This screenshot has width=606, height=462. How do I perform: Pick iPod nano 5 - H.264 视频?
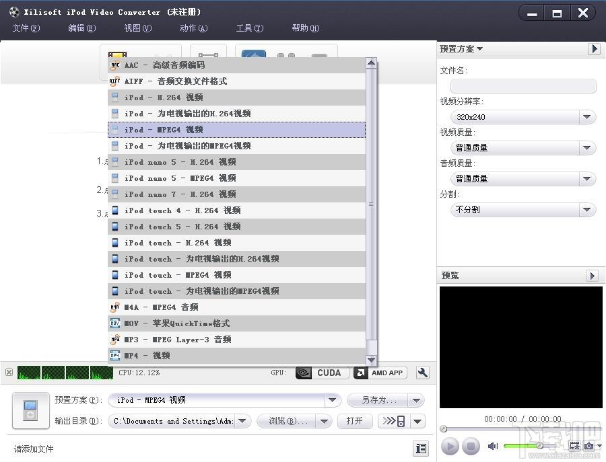point(236,162)
